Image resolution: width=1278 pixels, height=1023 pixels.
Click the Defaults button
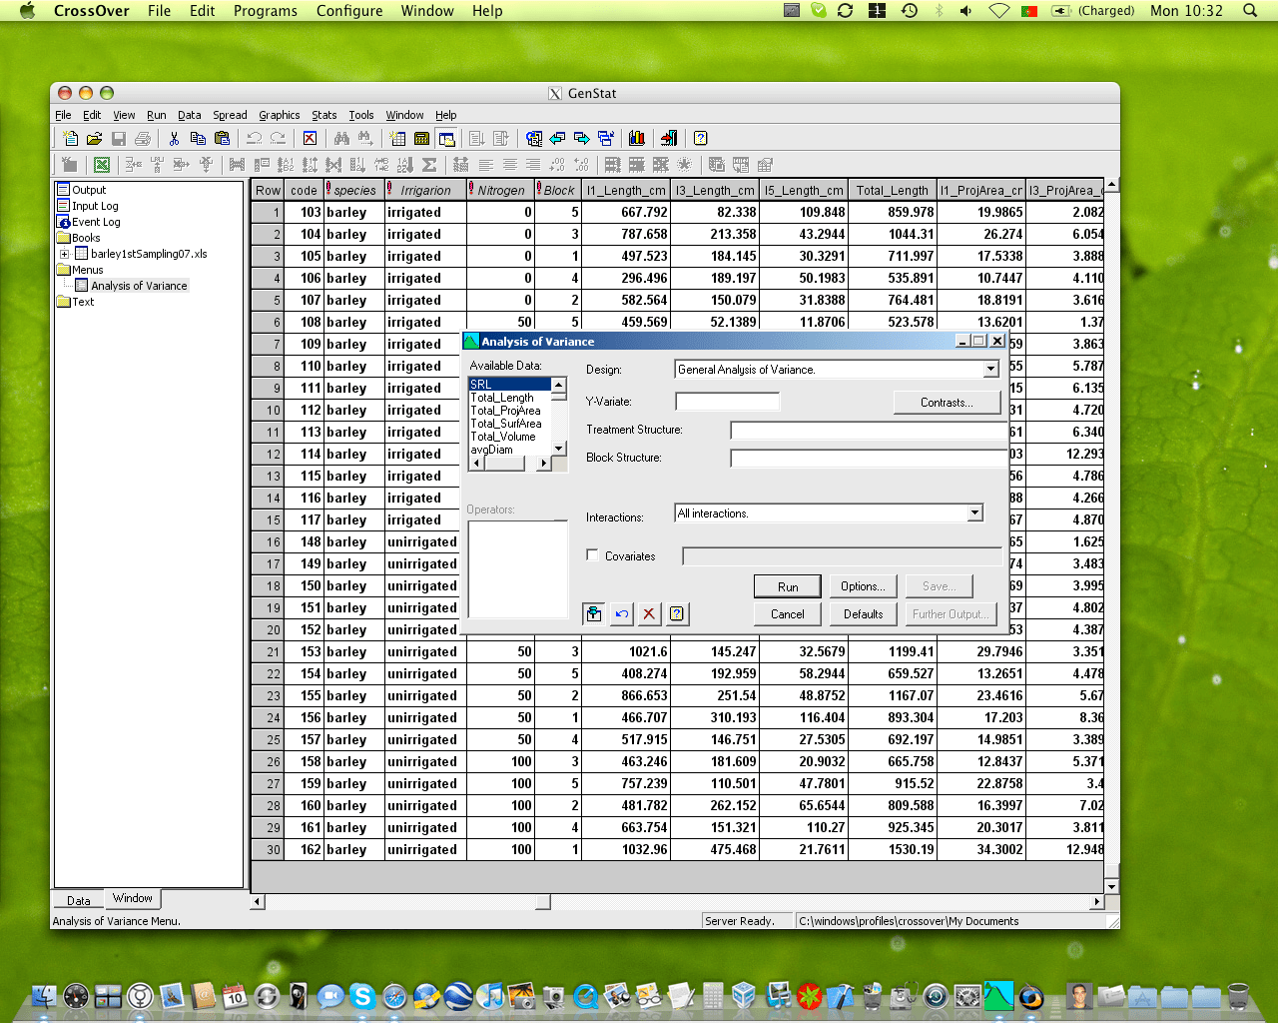pos(863,614)
